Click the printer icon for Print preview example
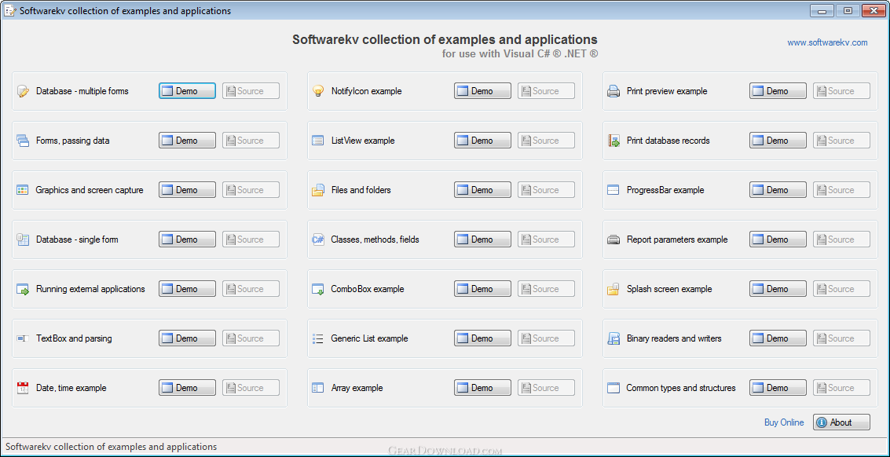 [x=613, y=91]
